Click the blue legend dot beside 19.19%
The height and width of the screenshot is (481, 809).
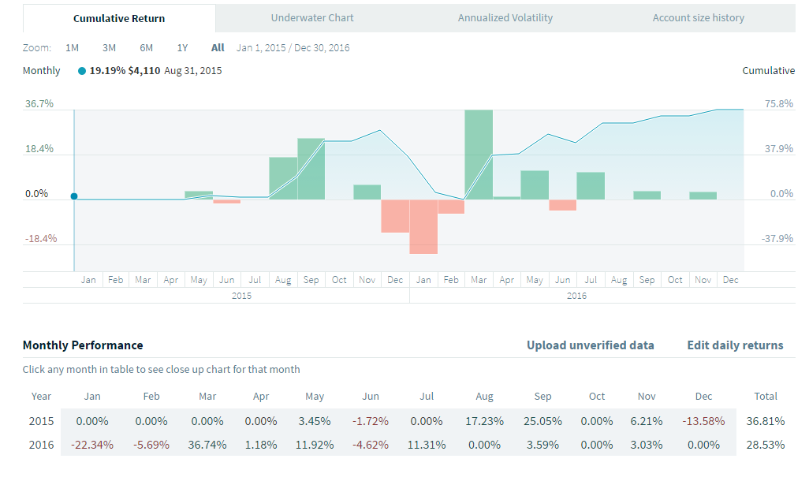[x=82, y=71]
